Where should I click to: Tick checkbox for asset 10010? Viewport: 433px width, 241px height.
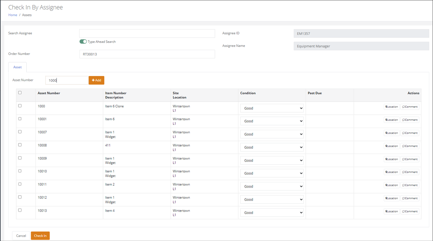pos(20,171)
